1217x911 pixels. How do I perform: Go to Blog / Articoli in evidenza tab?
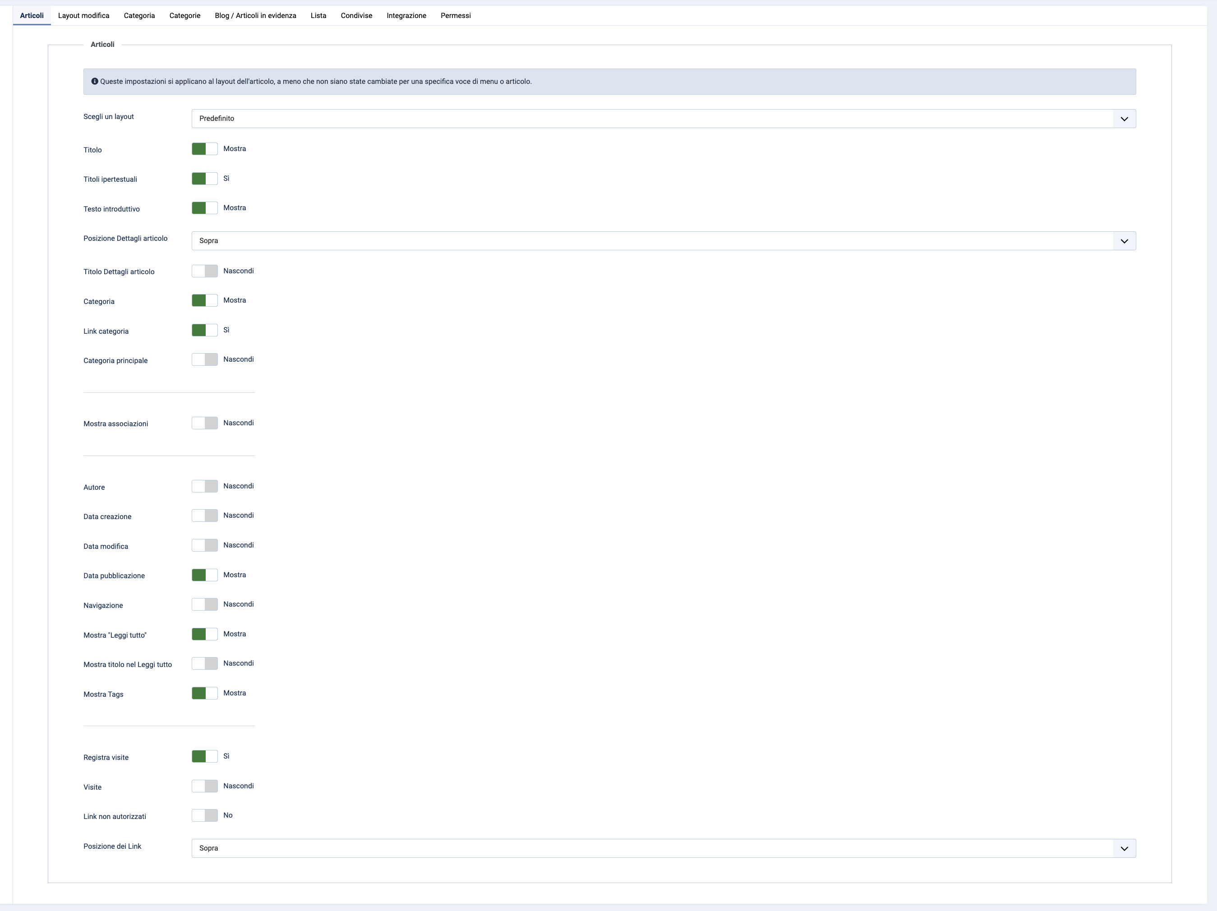[255, 15]
